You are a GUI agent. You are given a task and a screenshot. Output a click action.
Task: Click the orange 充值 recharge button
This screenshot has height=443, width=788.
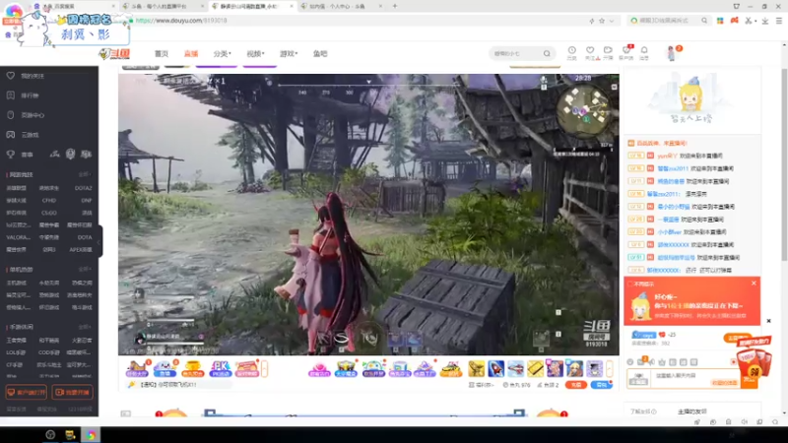coord(576,385)
